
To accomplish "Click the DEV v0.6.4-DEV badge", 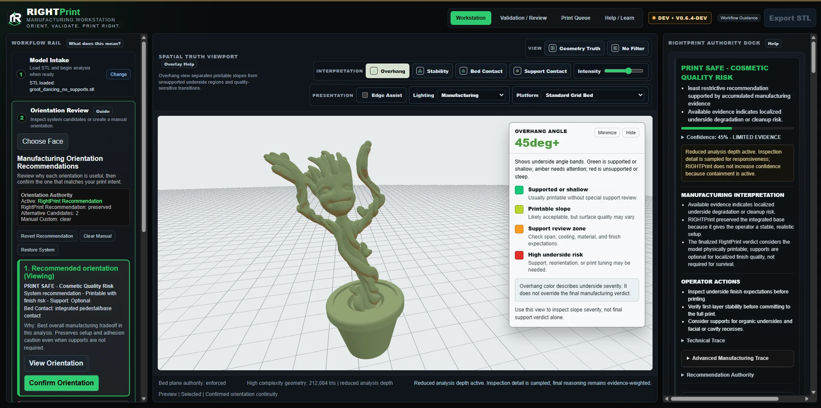I will click(x=680, y=18).
